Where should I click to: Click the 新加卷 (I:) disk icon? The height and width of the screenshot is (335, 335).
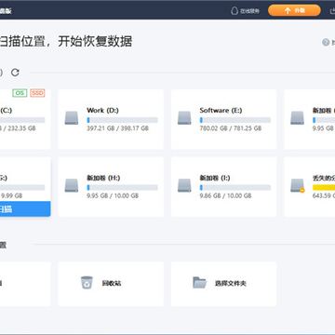pyautogui.click(x=184, y=185)
